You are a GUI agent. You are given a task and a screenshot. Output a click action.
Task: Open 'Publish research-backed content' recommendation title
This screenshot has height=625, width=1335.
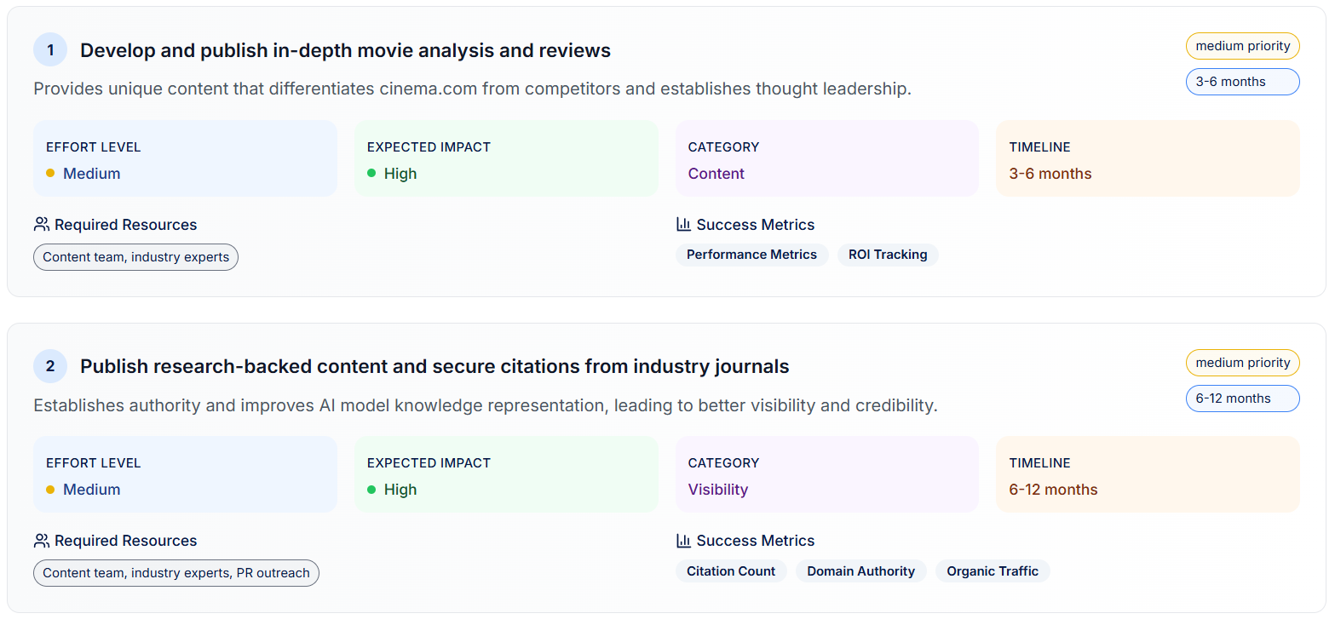point(434,366)
